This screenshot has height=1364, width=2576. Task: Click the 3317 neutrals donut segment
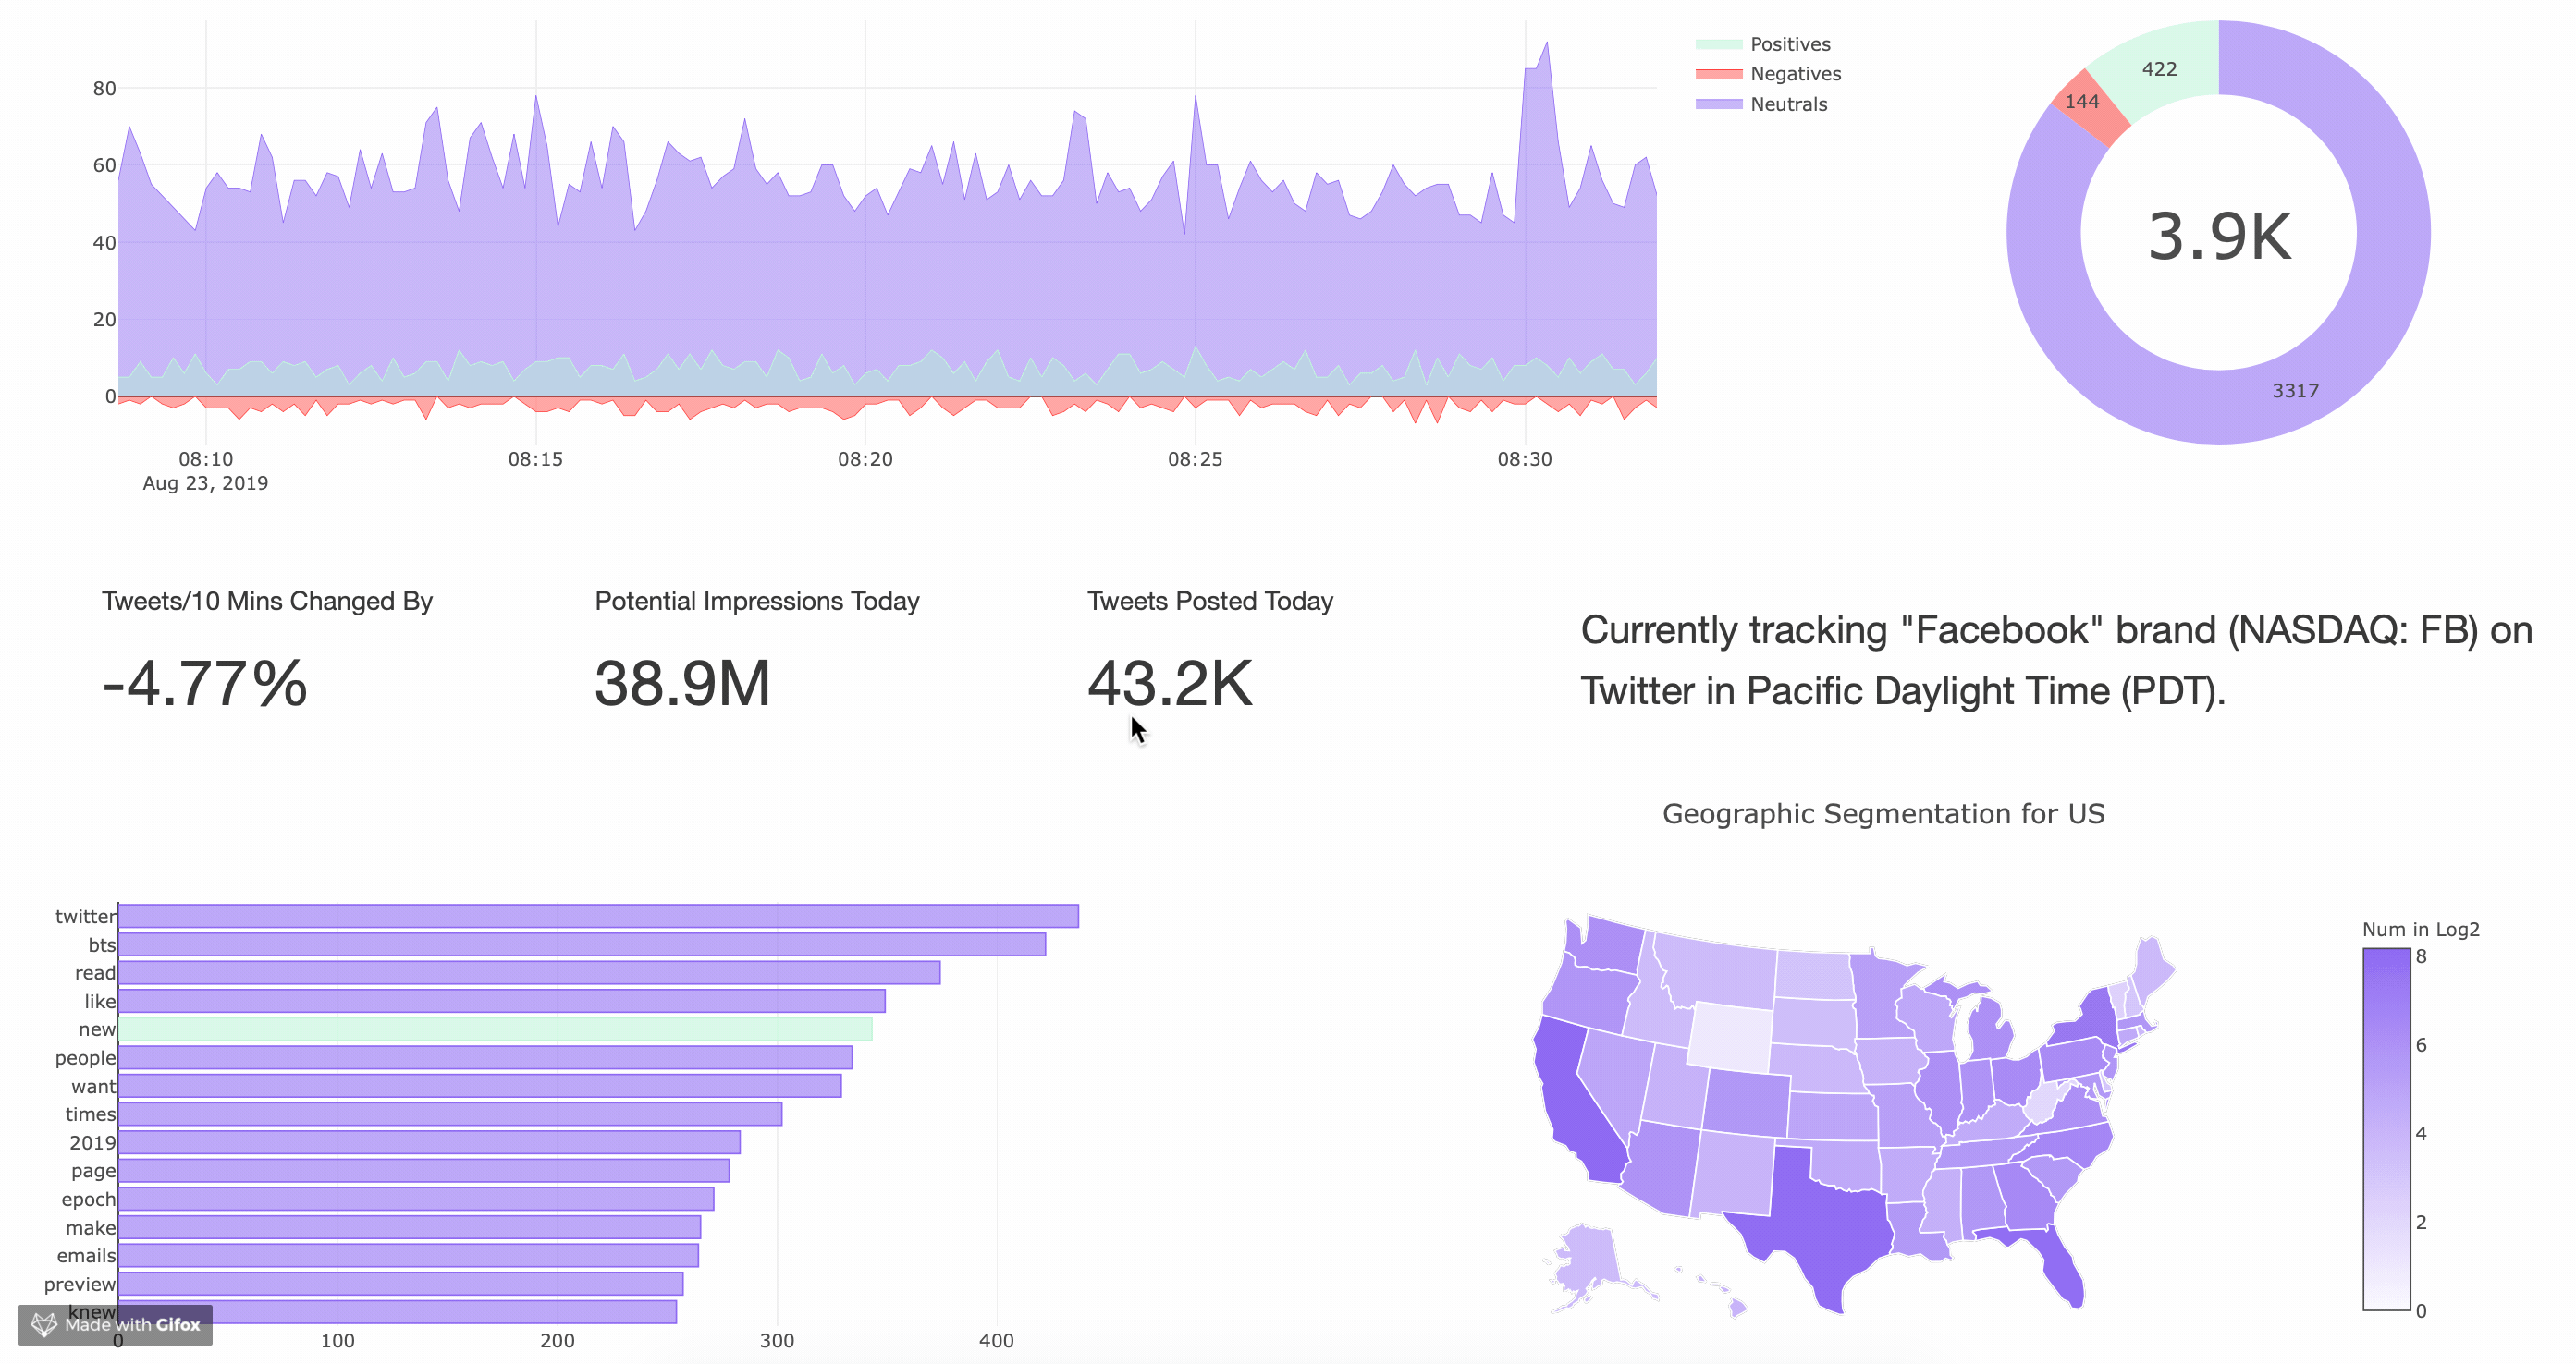tap(2296, 390)
